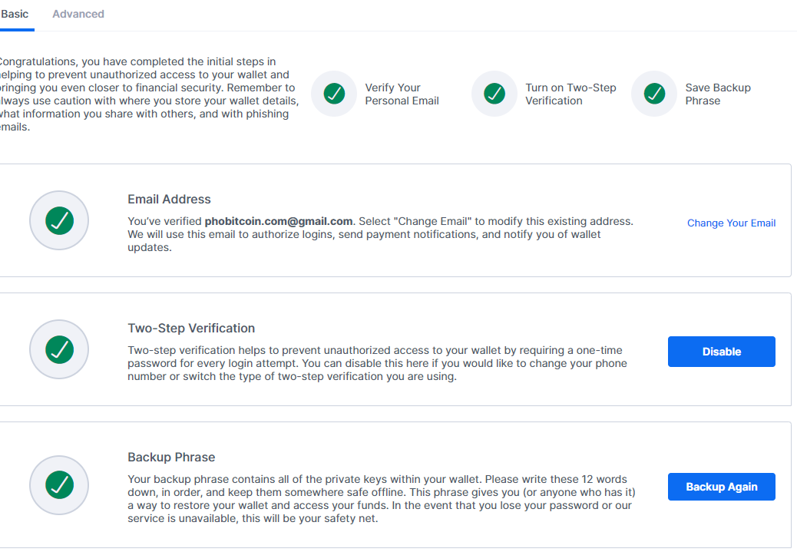Click the backup phrase 12 words description text
The height and width of the screenshot is (552, 797).
pyautogui.click(x=382, y=499)
